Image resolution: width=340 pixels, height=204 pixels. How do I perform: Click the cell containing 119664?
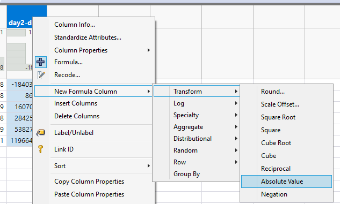19,141
